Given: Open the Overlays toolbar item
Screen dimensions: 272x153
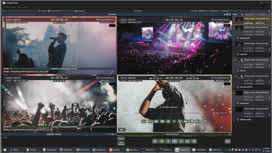Looking at the screenshot, I should 80,11.
